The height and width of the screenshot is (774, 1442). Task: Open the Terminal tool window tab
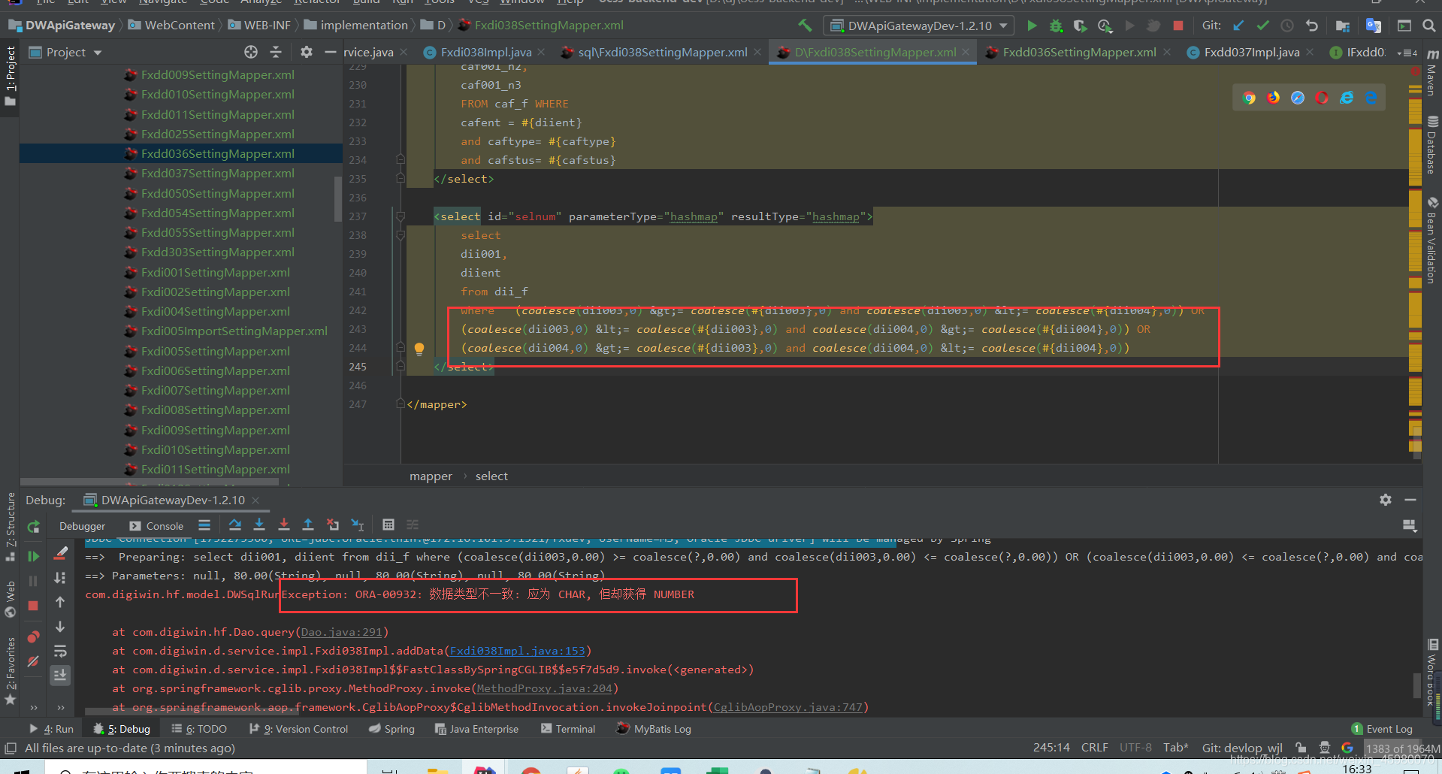pyautogui.click(x=567, y=729)
